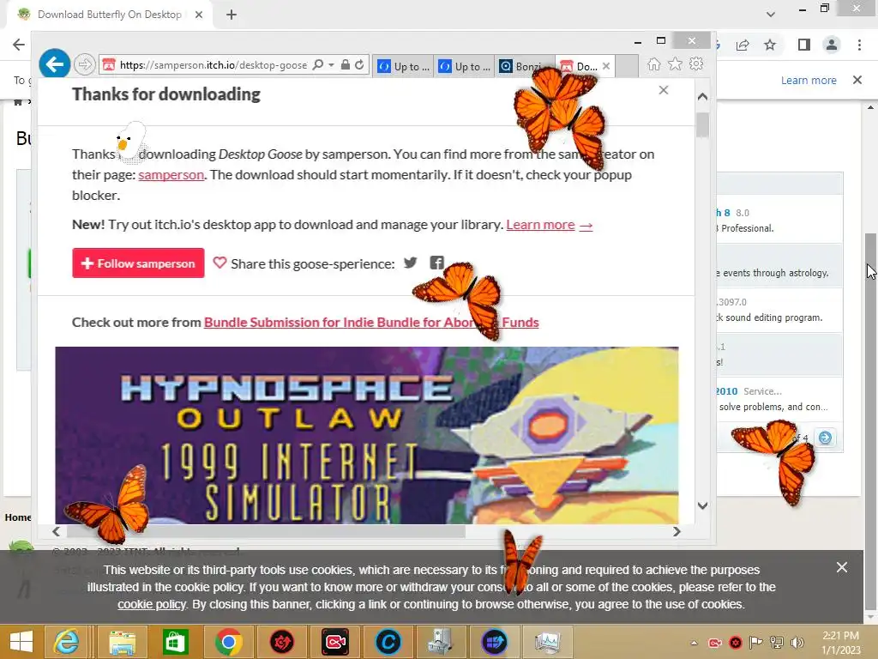Switch to the first 'Up to ...' IE tab

[x=404, y=66]
